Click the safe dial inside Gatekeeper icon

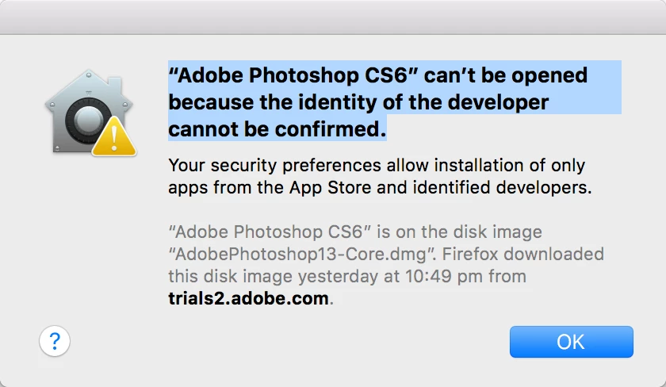(x=88, y=121)
